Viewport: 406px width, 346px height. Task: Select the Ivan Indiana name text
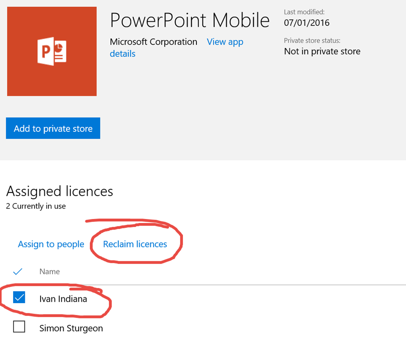(x=63, y=299)
